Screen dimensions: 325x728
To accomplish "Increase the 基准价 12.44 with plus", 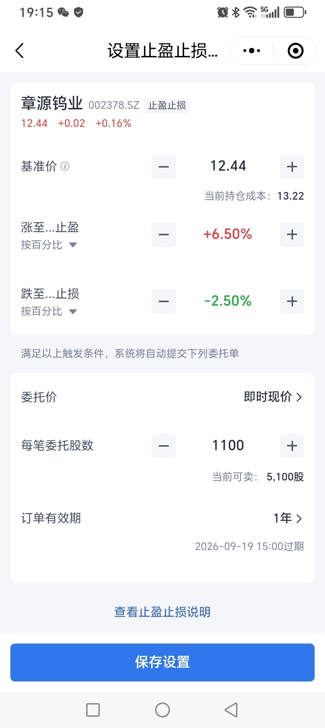I will click(x=292, y=167).
